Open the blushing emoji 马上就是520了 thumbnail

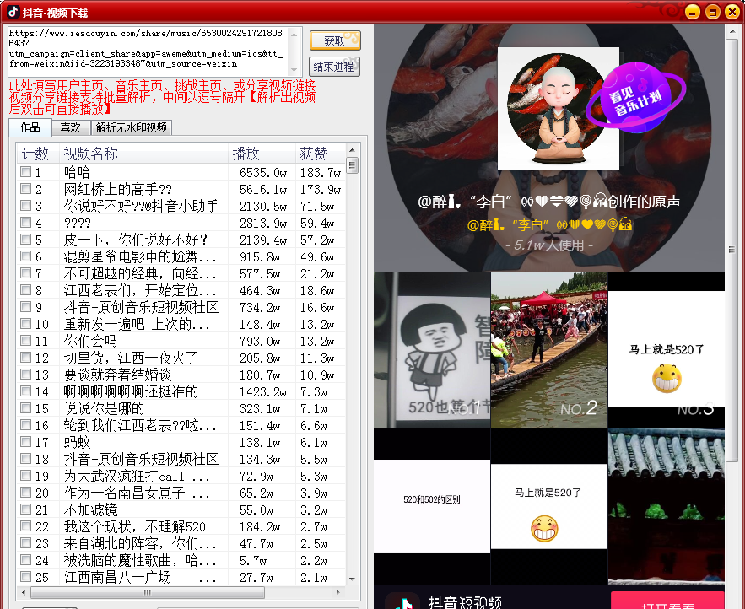coord(548,506)
